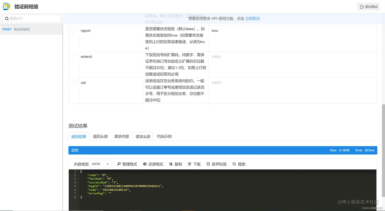Check the checkbox for the report parameter

tap(74, 30)
